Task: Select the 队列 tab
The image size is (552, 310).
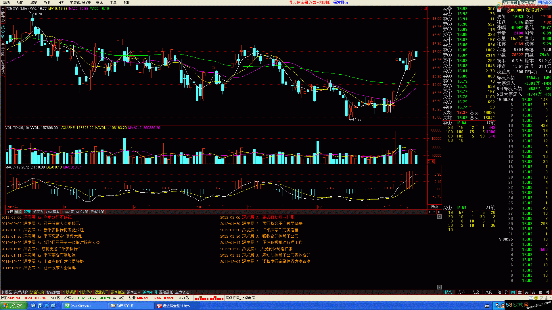Action: [x=448, y=292]
